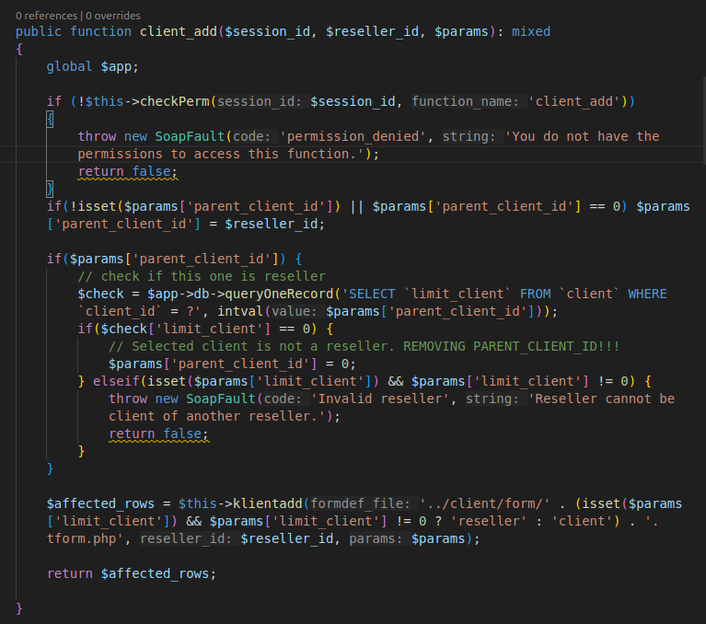Click the final closing brace of client_add

19,608
